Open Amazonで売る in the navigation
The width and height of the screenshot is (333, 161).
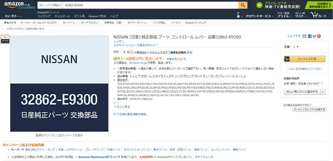point(97,16)
